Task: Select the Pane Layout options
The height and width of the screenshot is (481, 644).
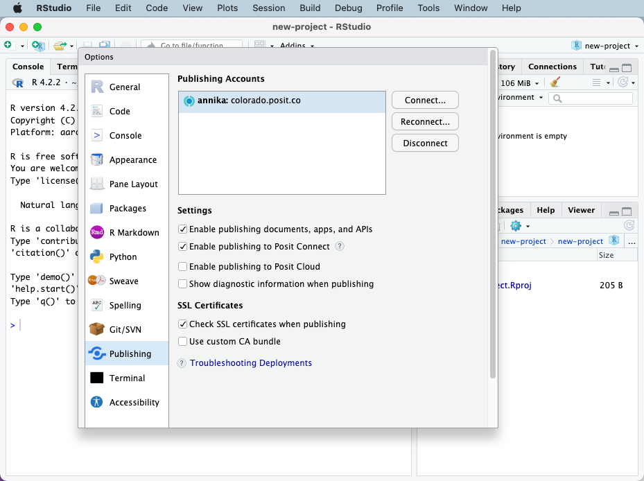Action: click(127, 184)
